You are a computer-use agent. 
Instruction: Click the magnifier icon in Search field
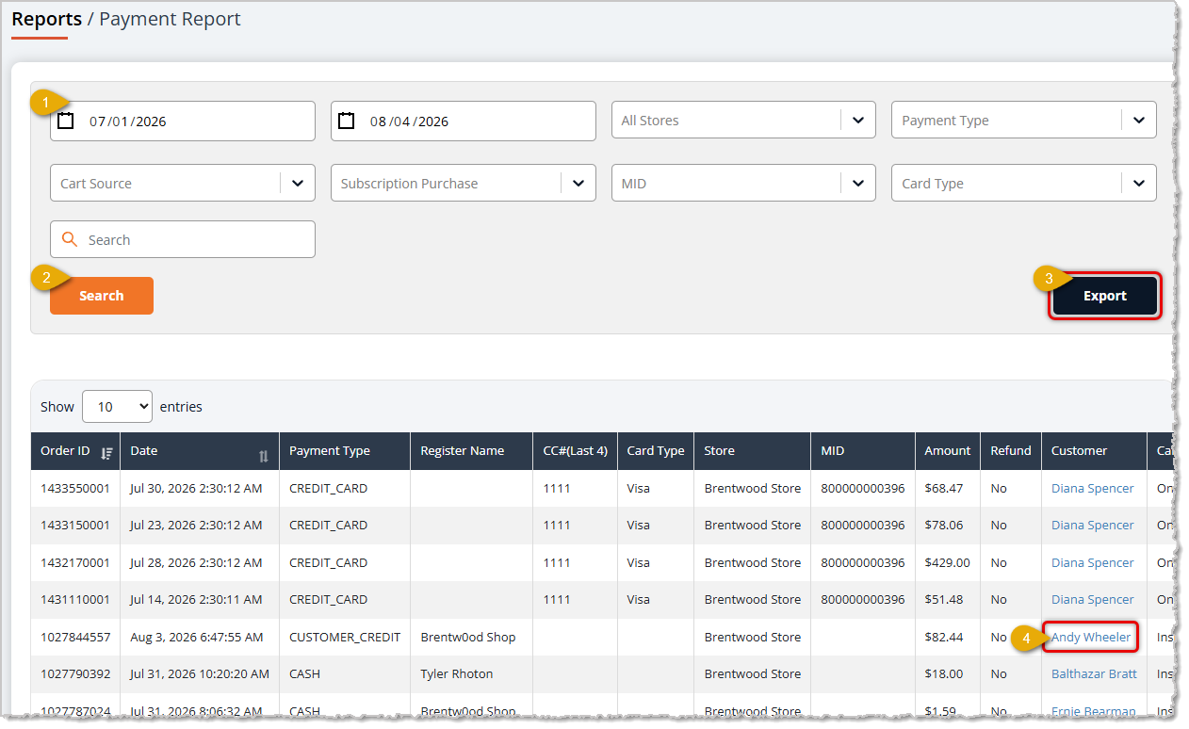[x=70, y=239]
